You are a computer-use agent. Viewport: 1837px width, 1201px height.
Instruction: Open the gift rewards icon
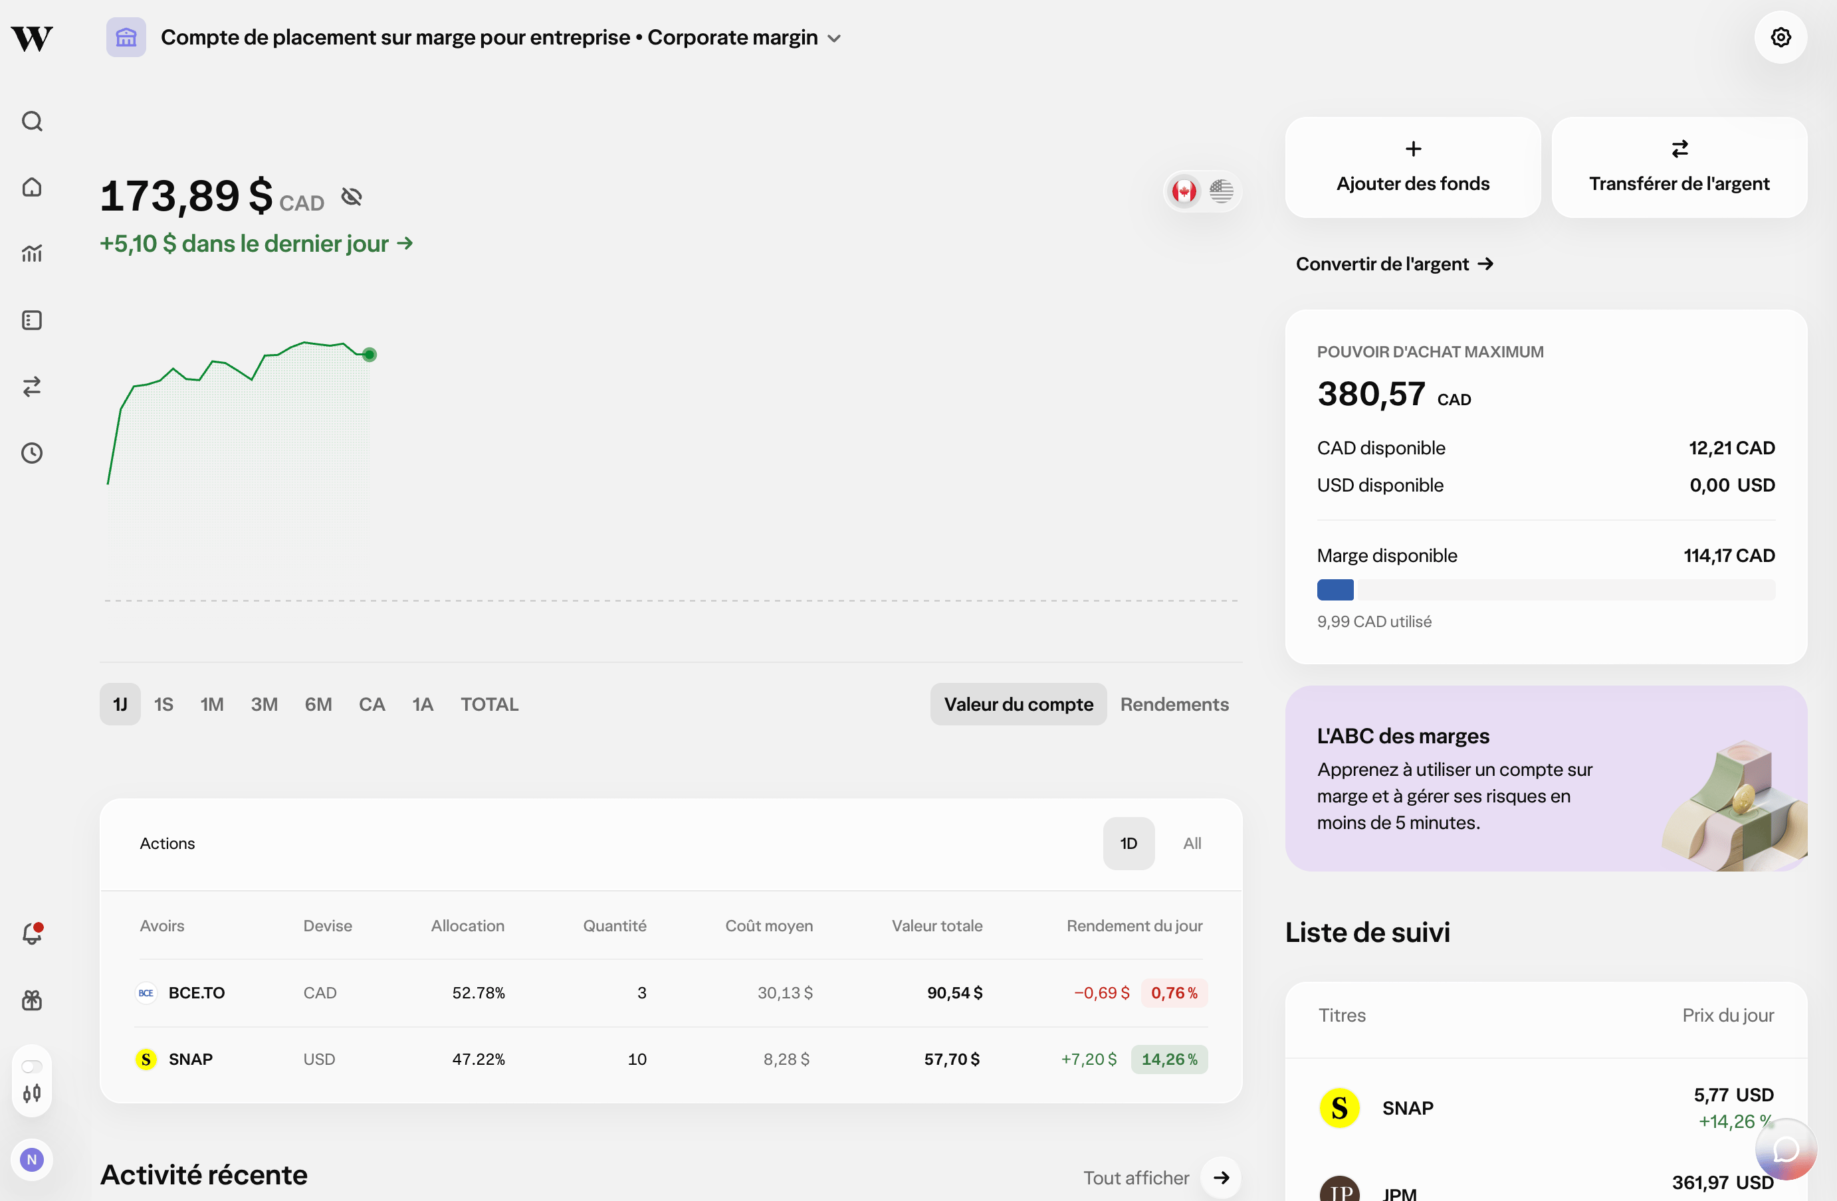click(32, 1000)
